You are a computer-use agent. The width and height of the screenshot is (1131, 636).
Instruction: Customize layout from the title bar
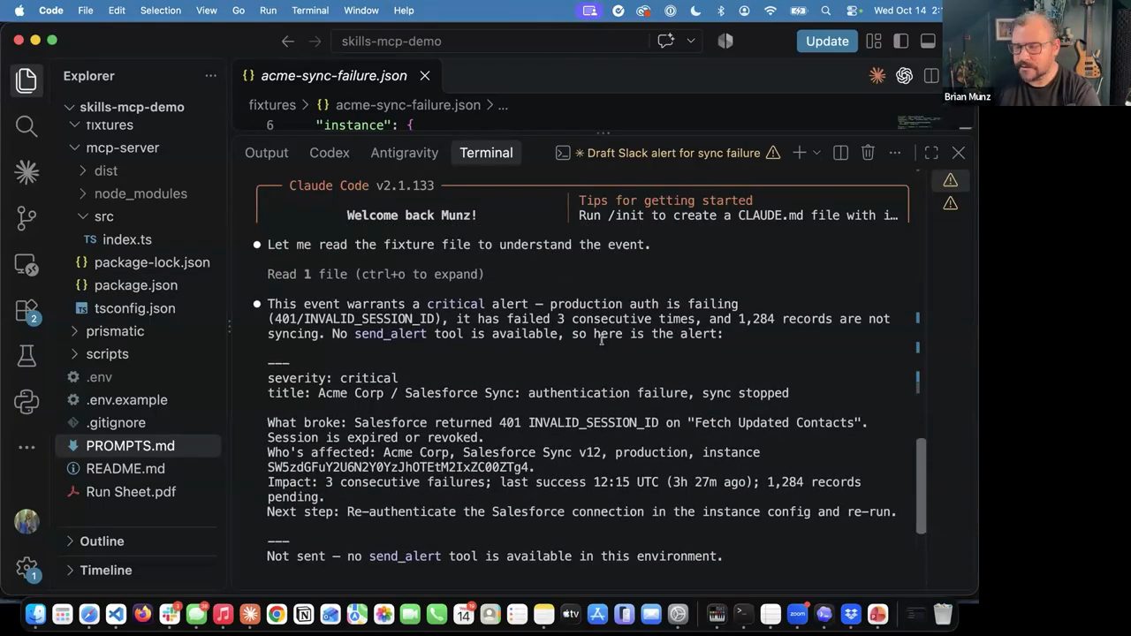874,41
